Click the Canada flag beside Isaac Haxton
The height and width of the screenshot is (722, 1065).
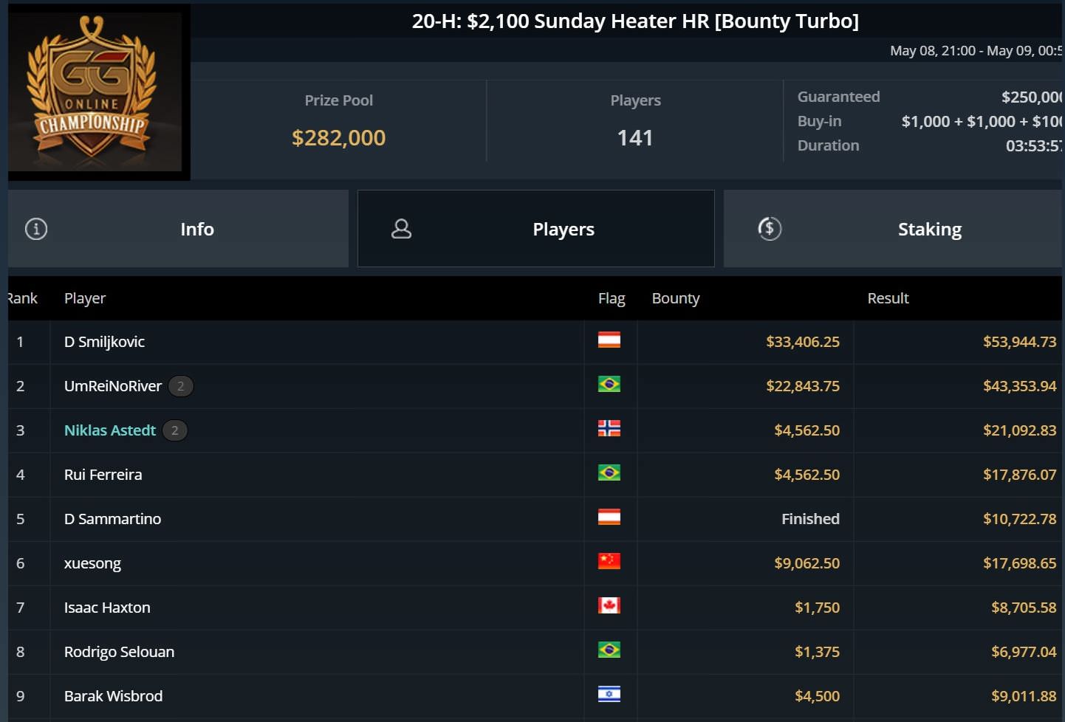click(609, 606)
